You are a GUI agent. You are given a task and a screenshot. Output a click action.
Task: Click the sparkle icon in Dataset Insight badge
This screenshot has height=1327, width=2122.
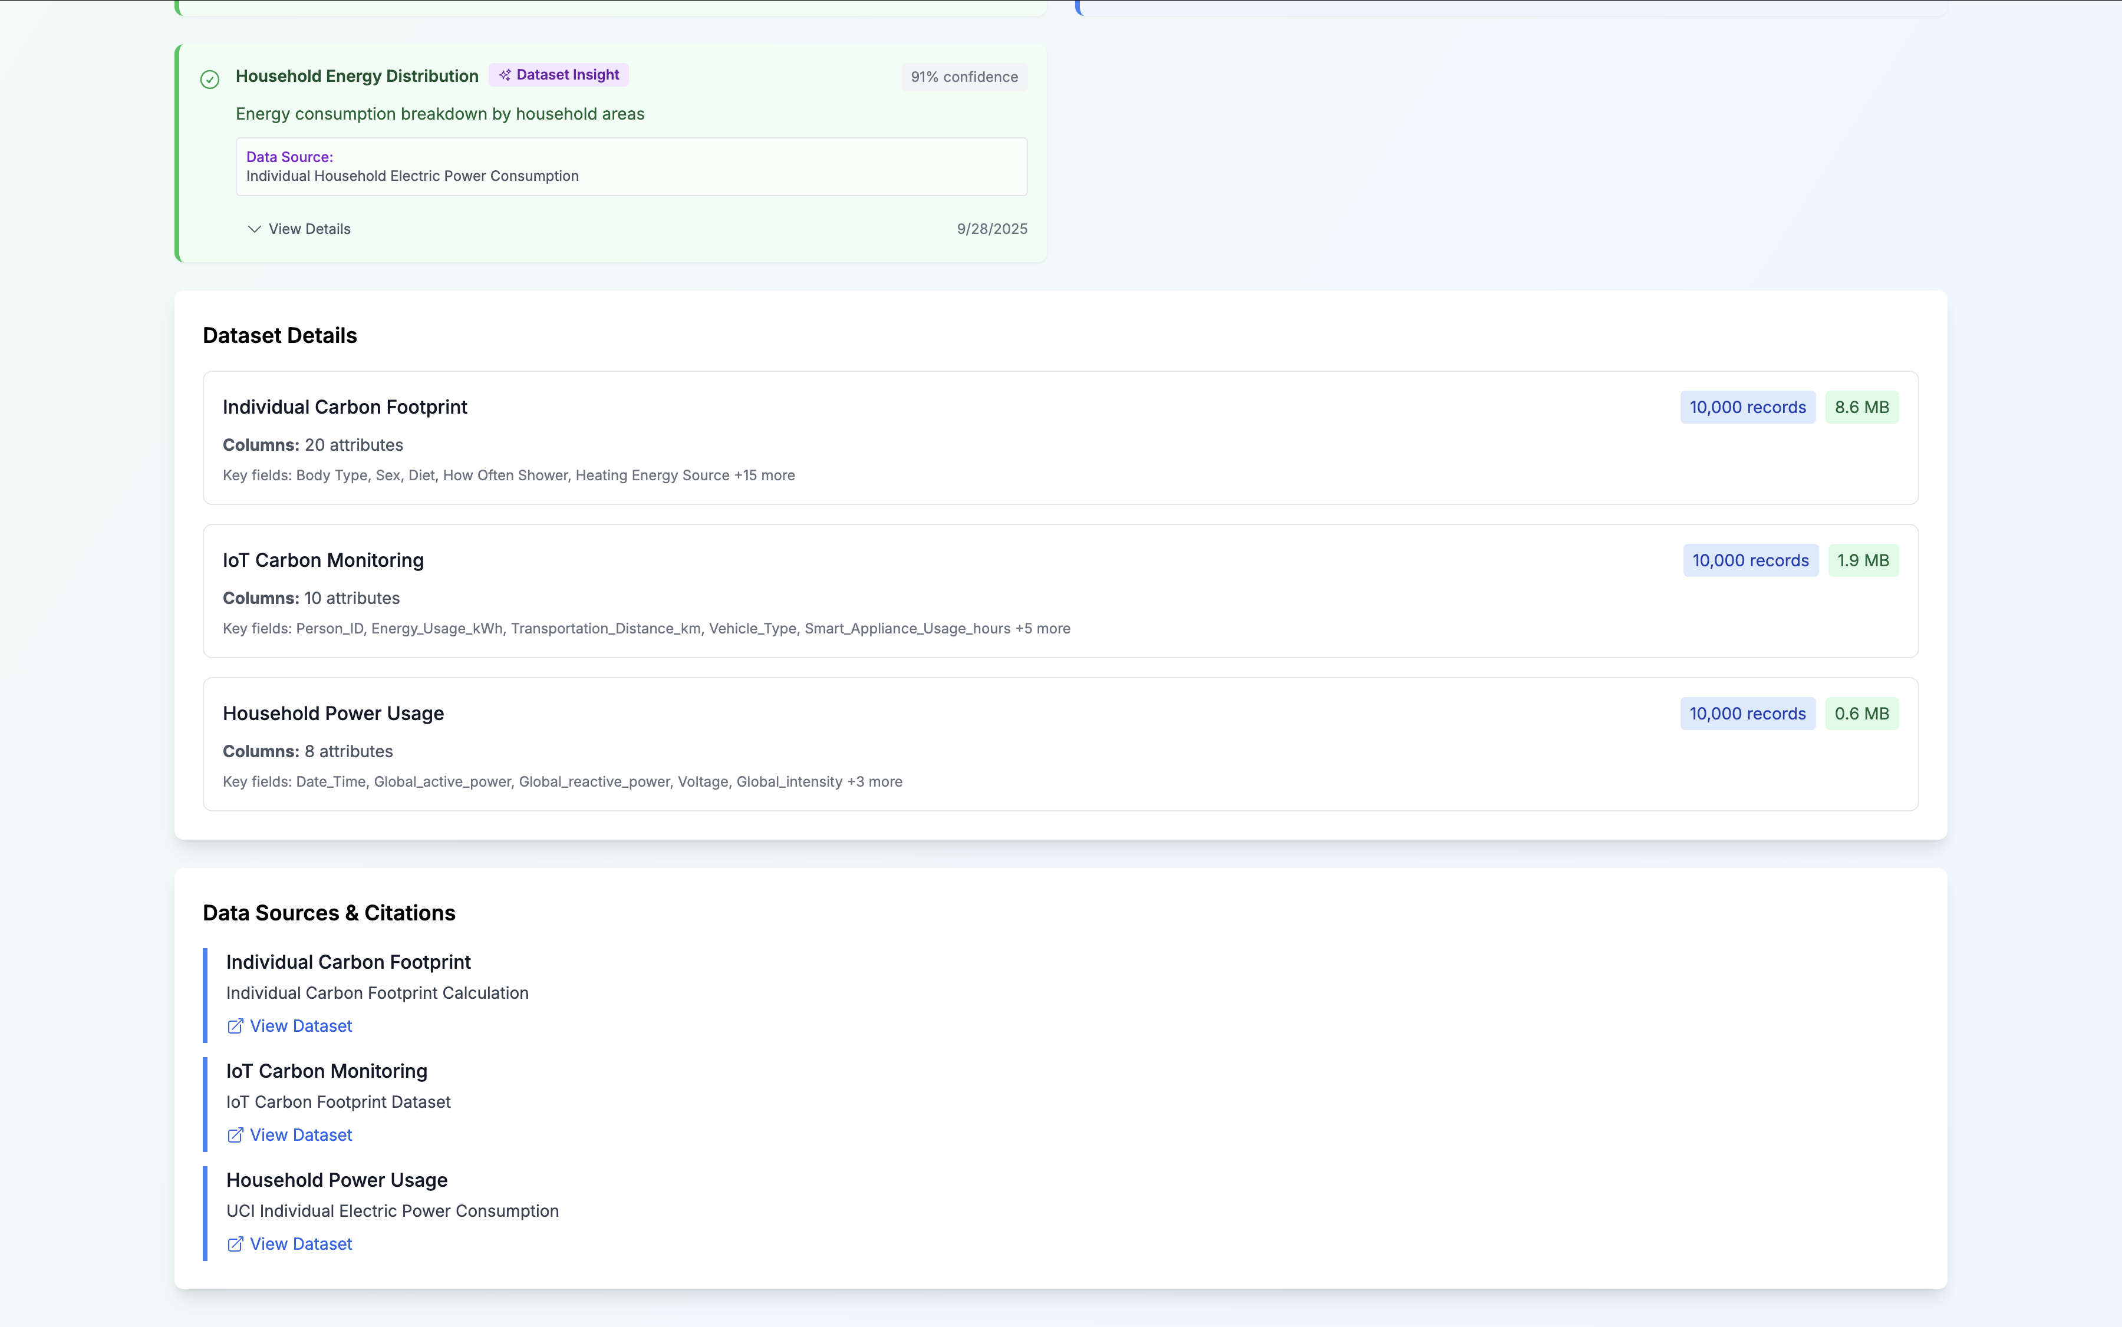point(505,75)
